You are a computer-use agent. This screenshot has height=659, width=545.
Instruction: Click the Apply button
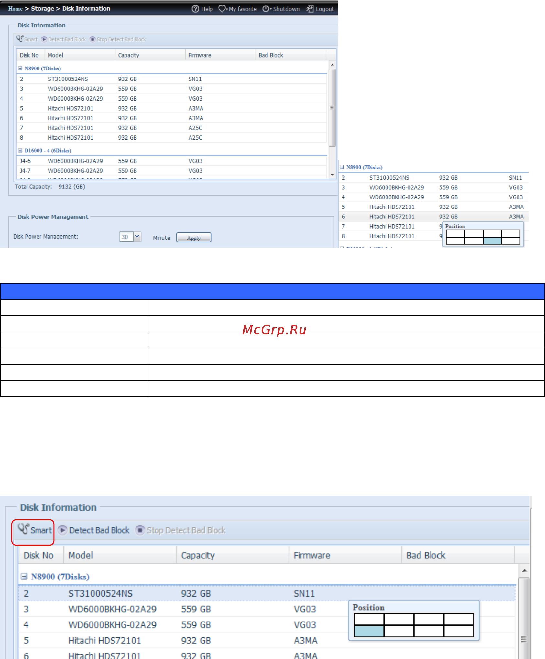[194, 238]
